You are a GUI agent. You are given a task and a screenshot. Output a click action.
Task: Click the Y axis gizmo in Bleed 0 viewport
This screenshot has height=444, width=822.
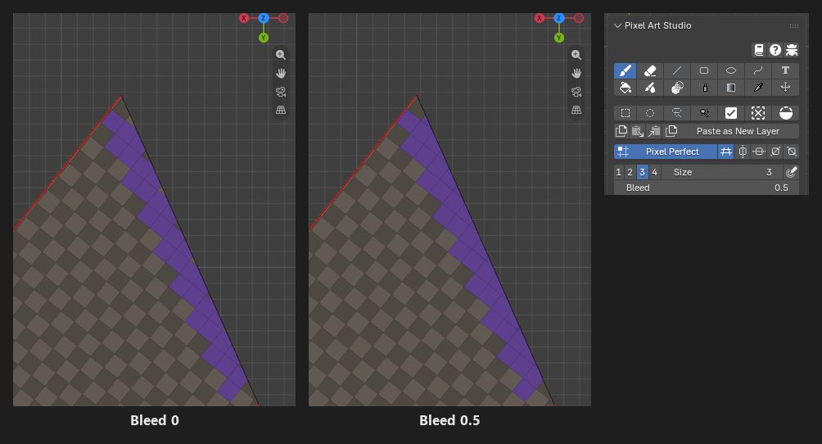(264, 38)
